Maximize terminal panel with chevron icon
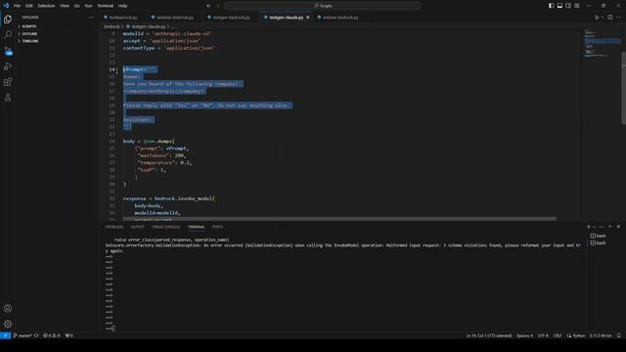This screenshot has width=626, height=352. [609, 227]
